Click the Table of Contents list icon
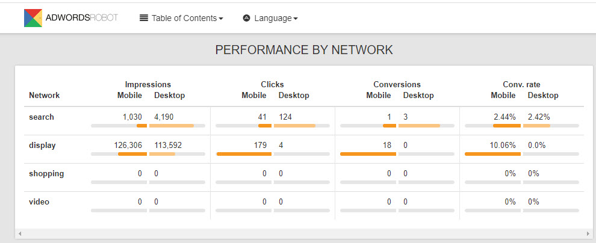 click(x=144, y=18)
